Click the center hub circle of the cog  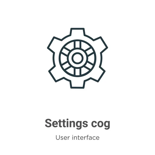tap(78, 58)
